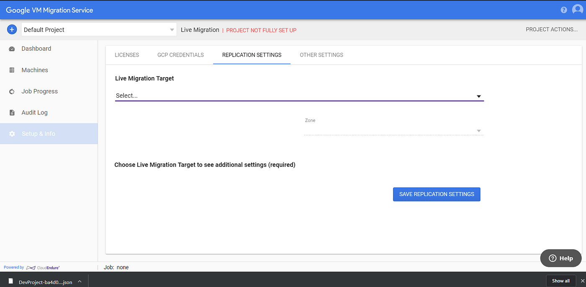This screenshot has height=287, width=586.
Task: Click the user account avatar icon
Action: pos(578,10)
